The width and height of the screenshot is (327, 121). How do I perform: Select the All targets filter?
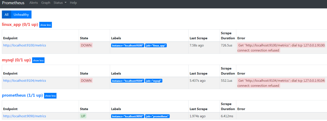coord(6,15)
